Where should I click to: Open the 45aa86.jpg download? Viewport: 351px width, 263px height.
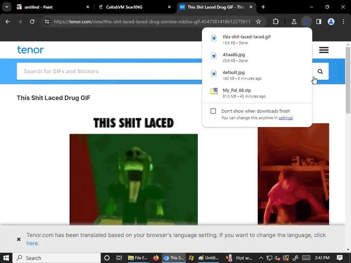(257, 58)
